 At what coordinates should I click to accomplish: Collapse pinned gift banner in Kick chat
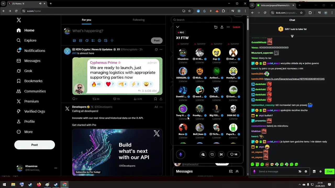292,36
